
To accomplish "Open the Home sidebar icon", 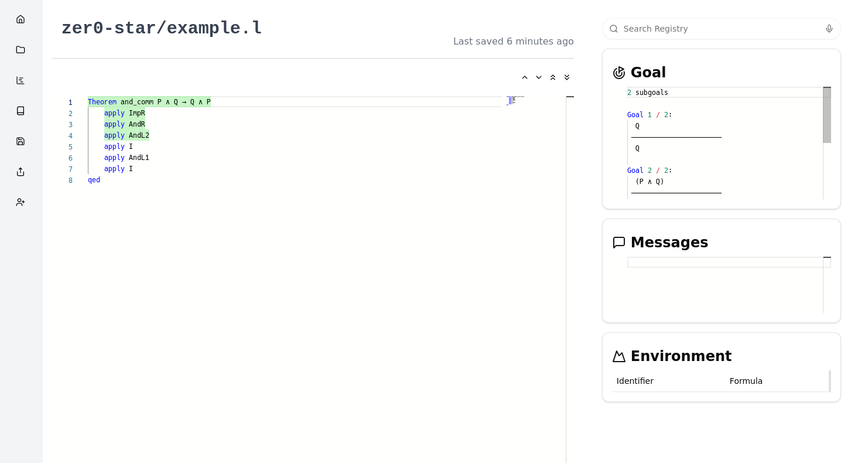I will [x=20, y=19].
